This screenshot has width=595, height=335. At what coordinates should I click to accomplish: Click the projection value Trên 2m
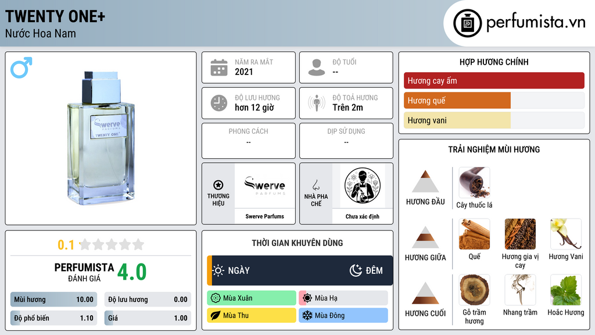click(x=347, y=108)
